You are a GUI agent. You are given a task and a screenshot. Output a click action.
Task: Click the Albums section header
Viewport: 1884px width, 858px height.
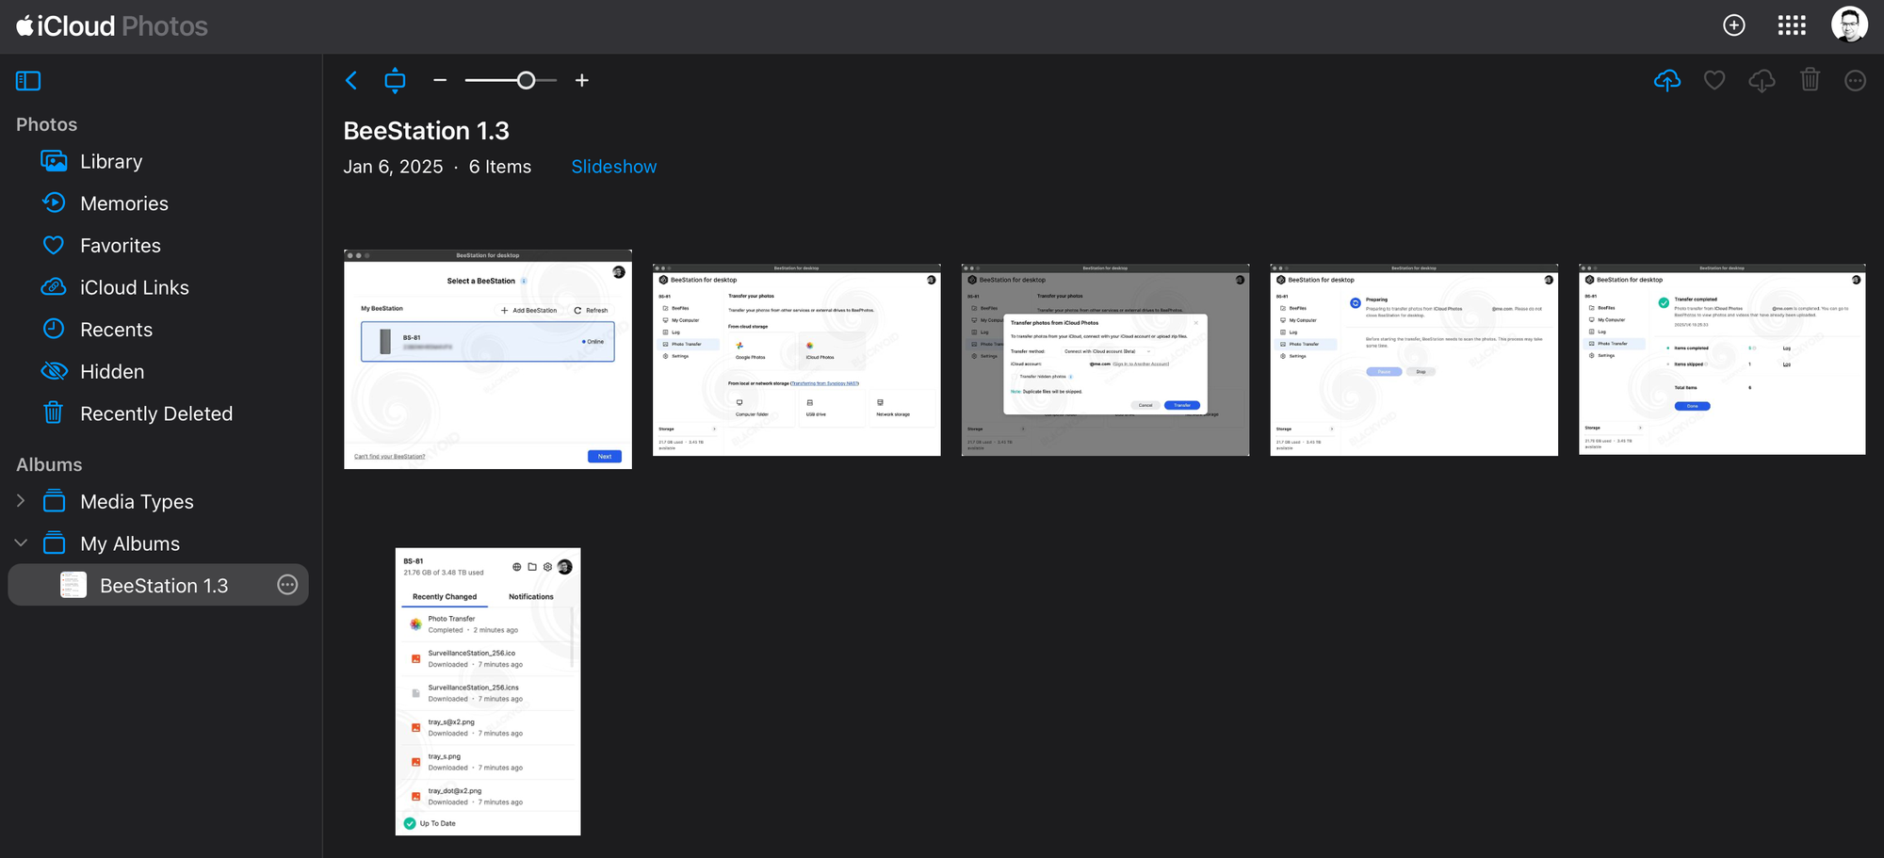point(49,464)
